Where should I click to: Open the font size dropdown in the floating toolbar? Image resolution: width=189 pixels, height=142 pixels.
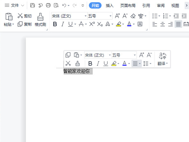tap(135, 55)
